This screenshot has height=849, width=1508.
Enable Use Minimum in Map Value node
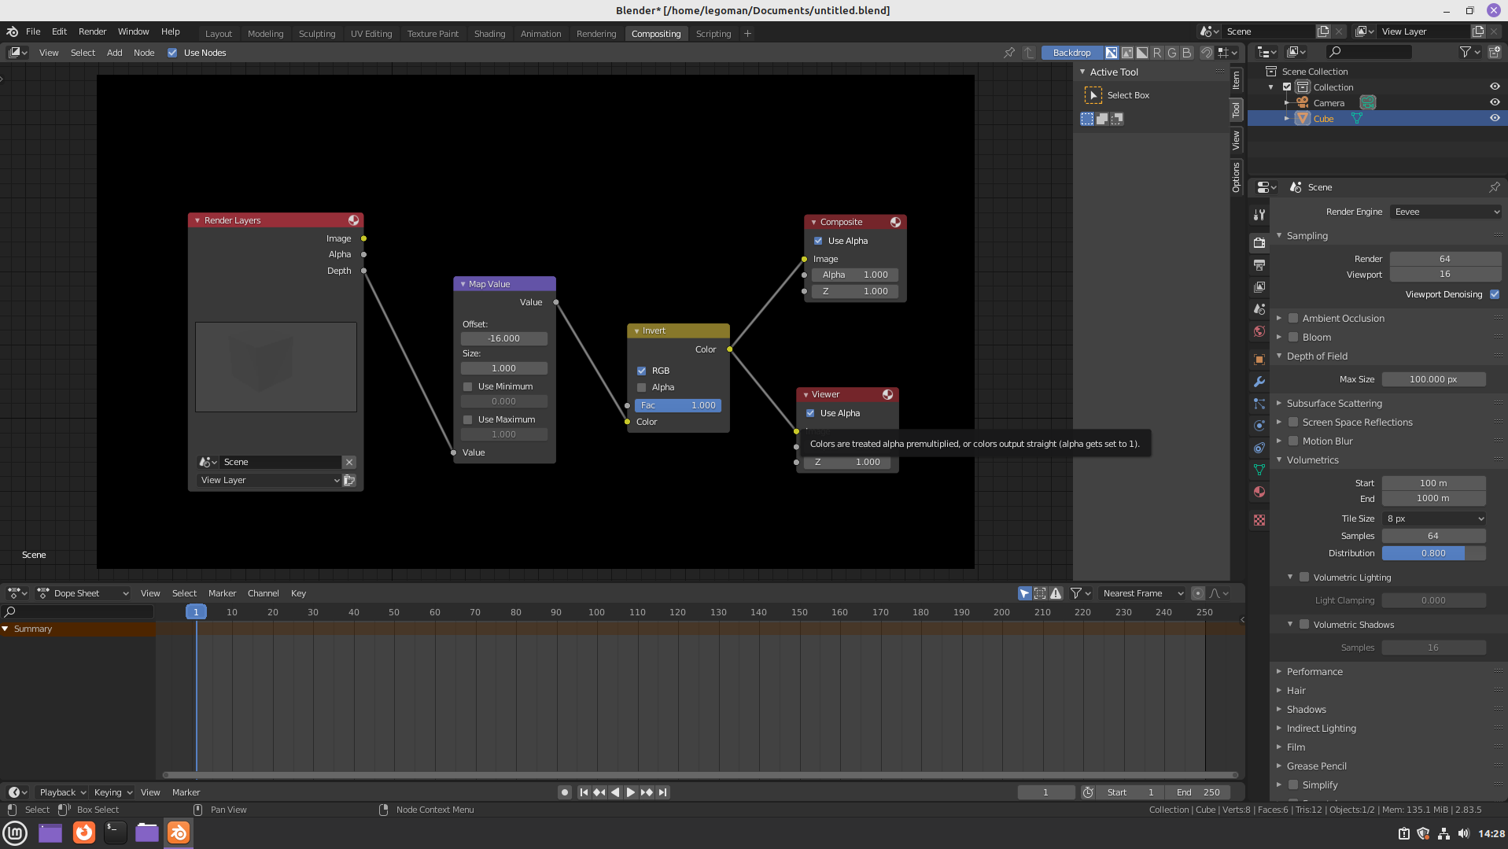pyautogui.click(x=468, y=386)
